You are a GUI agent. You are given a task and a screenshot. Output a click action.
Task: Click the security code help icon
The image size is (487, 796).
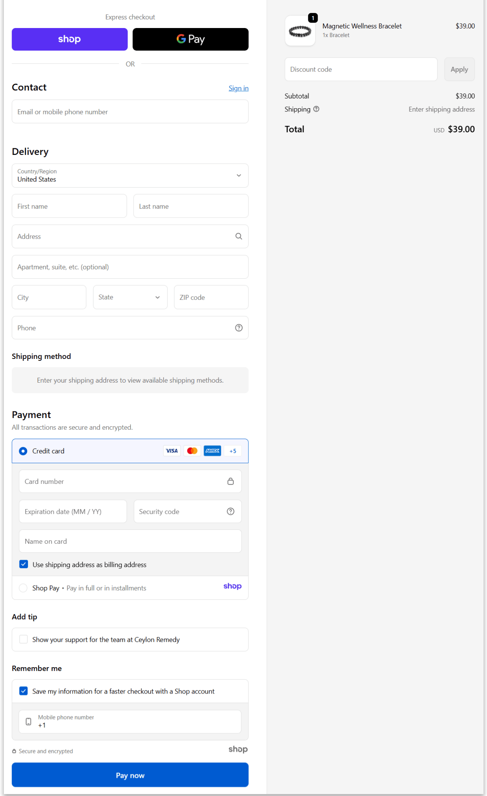[x=230, y=511]
